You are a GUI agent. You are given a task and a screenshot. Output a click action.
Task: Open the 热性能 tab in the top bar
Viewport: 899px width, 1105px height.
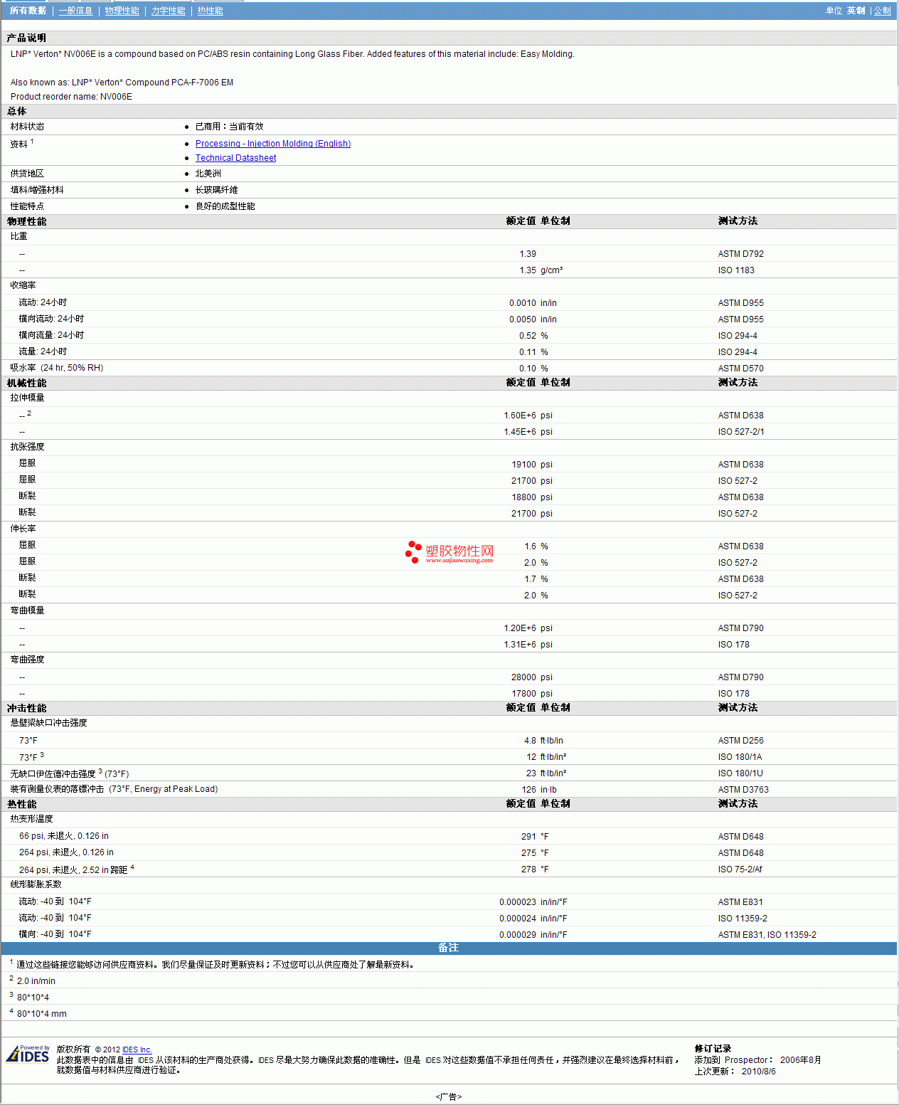(x=210, y=11)
